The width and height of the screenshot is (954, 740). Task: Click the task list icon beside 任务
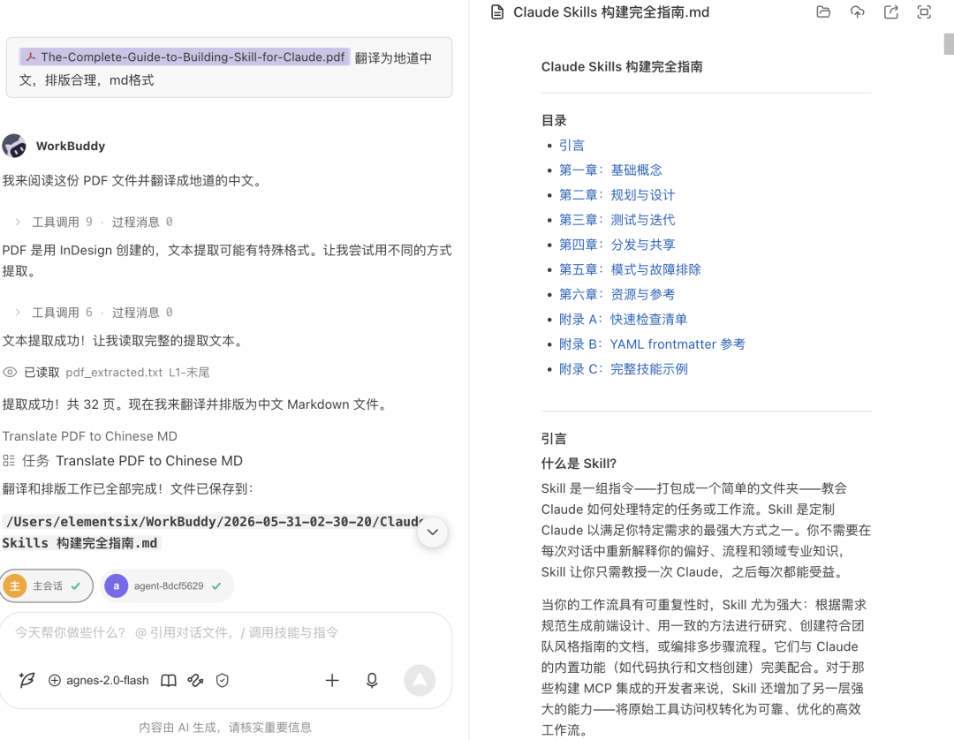coord(9,460)
